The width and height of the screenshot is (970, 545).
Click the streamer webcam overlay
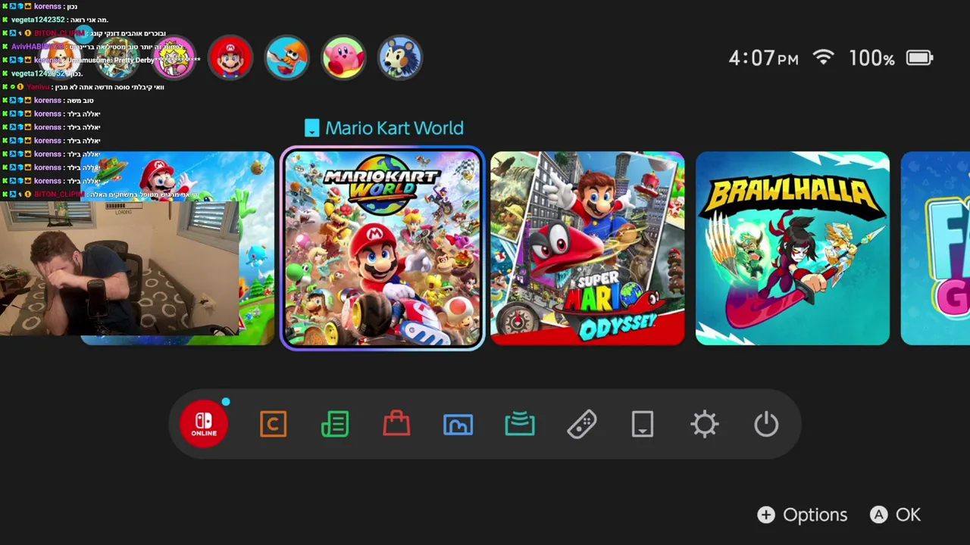click(x=119, y=267)
